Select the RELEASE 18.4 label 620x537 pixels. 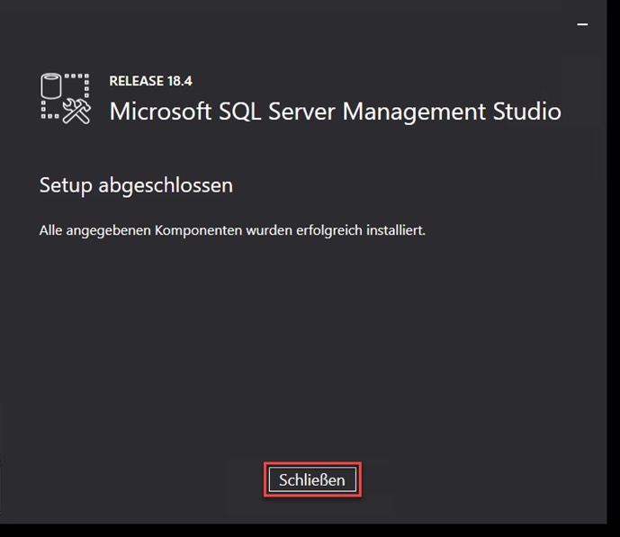pyautogui.click(x=150, y=81)
